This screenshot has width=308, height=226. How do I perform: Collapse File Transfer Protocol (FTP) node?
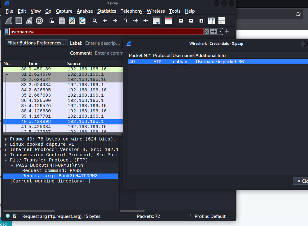pyautogui.click(x=6, y=160)
